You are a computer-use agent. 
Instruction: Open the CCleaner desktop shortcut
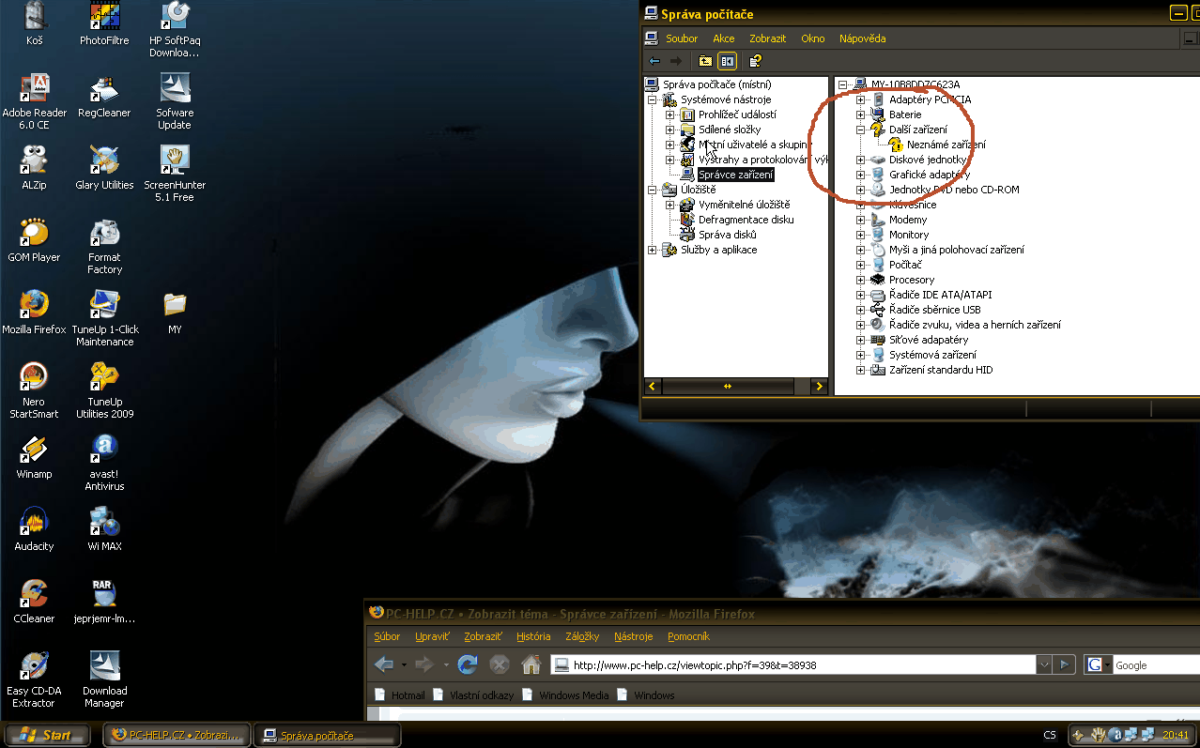[34, 595]
